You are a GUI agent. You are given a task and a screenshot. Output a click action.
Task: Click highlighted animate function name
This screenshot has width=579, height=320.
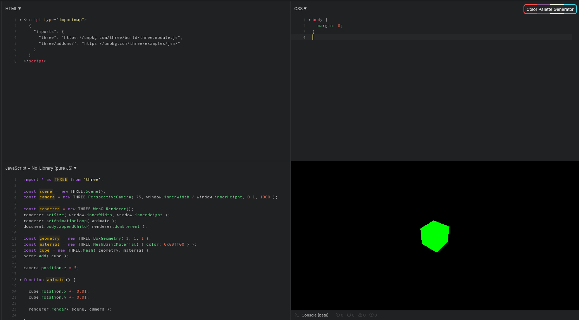pos(56,280)
